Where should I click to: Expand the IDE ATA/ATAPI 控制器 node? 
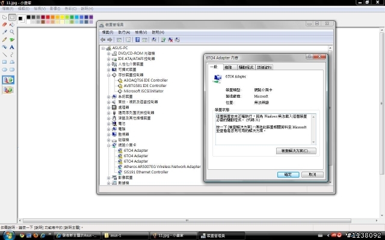tap(108, 59)
